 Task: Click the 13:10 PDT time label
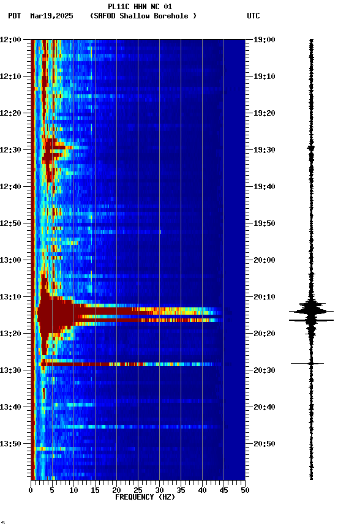click(10, 297)
